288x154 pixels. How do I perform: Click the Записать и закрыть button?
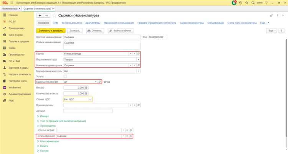pyautogui.click(x=50, y=30)
